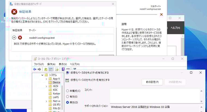The image size is (207, 112).
Task: Select the 無効(D) radio button
Action: coord(68,102)
